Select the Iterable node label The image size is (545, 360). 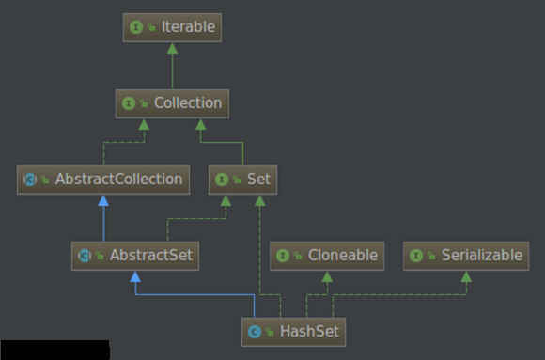point(188,27)
